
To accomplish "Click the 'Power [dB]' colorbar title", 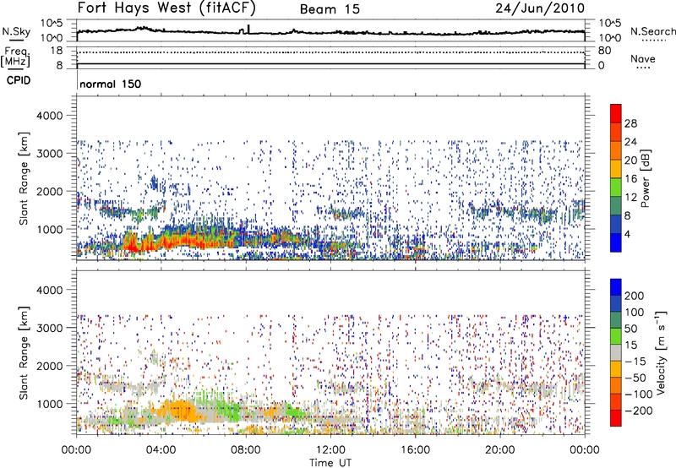I will 646,178.
